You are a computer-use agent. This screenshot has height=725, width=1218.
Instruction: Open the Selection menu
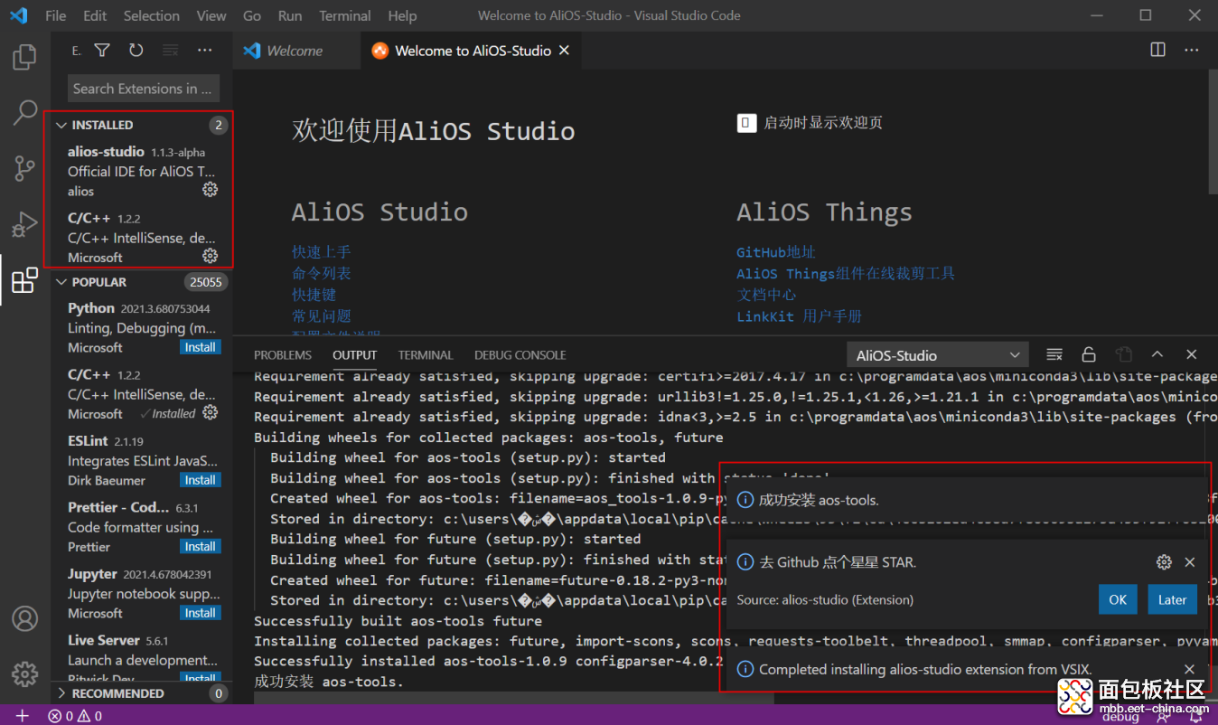(152, 15)
